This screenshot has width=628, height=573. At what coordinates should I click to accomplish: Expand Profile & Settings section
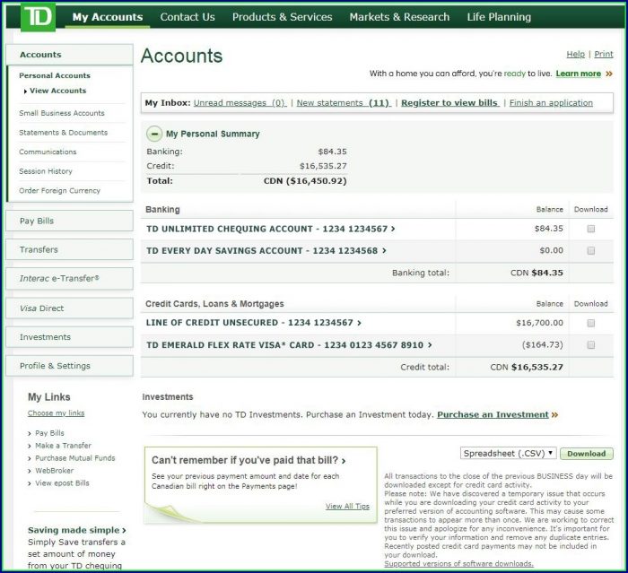69,366
